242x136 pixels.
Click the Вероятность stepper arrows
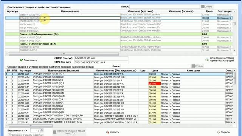[x=41, y=130]
